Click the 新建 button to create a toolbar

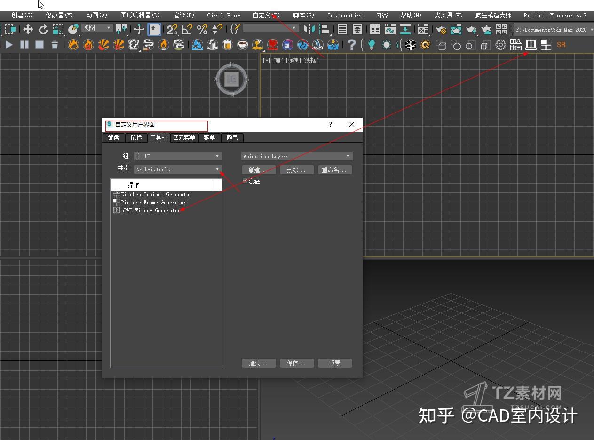point(258,169)
